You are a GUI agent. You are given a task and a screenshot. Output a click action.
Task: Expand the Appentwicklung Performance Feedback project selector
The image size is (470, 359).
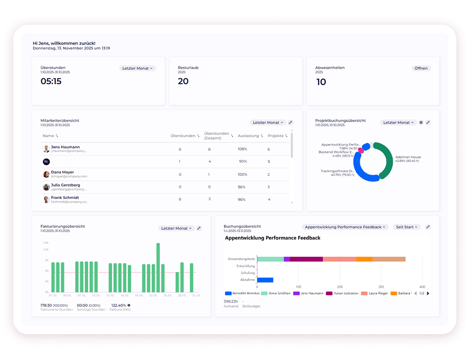coord(345,227)
